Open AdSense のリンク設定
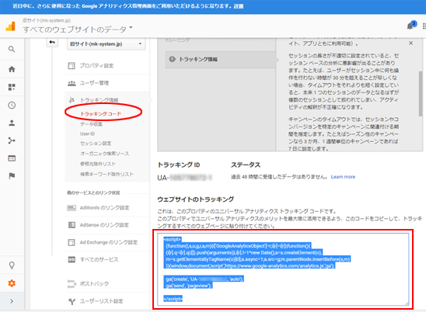 point(104,225)
